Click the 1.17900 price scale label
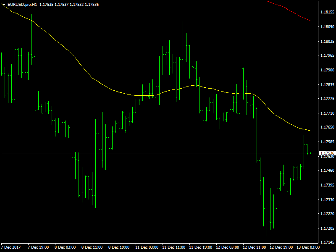This screenshot has width=336, height=252. click(x=327, y=70)
